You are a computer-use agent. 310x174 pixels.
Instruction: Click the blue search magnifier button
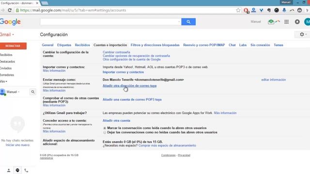188,22
